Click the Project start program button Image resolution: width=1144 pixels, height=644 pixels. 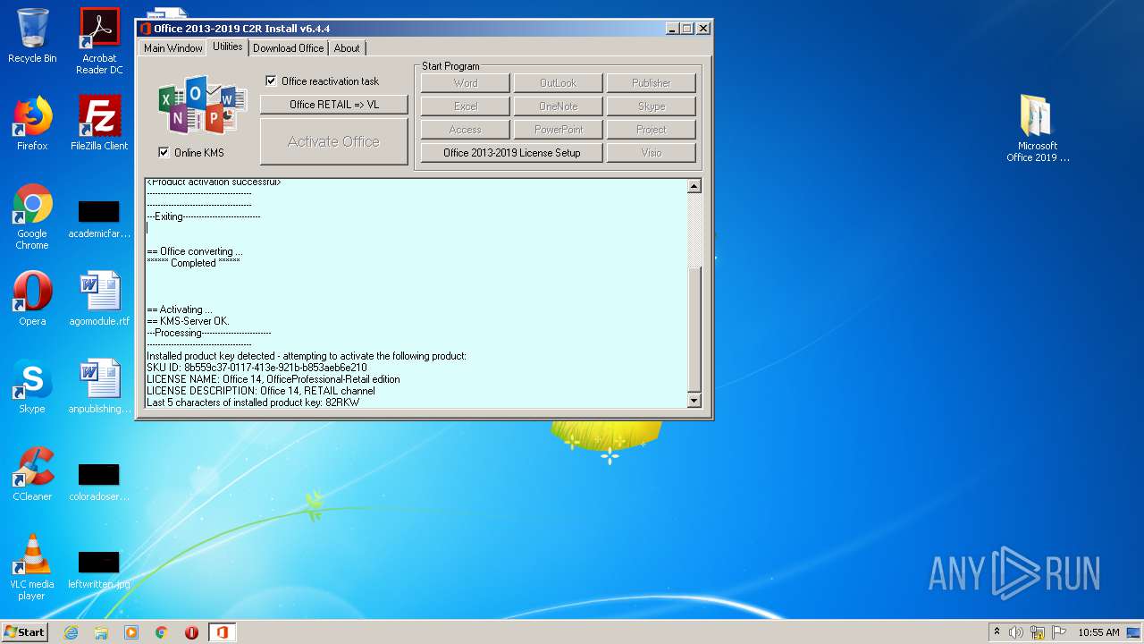tap(652, 130)
